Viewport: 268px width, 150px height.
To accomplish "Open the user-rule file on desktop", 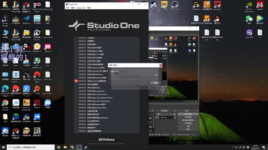I will tap(48, 76).
